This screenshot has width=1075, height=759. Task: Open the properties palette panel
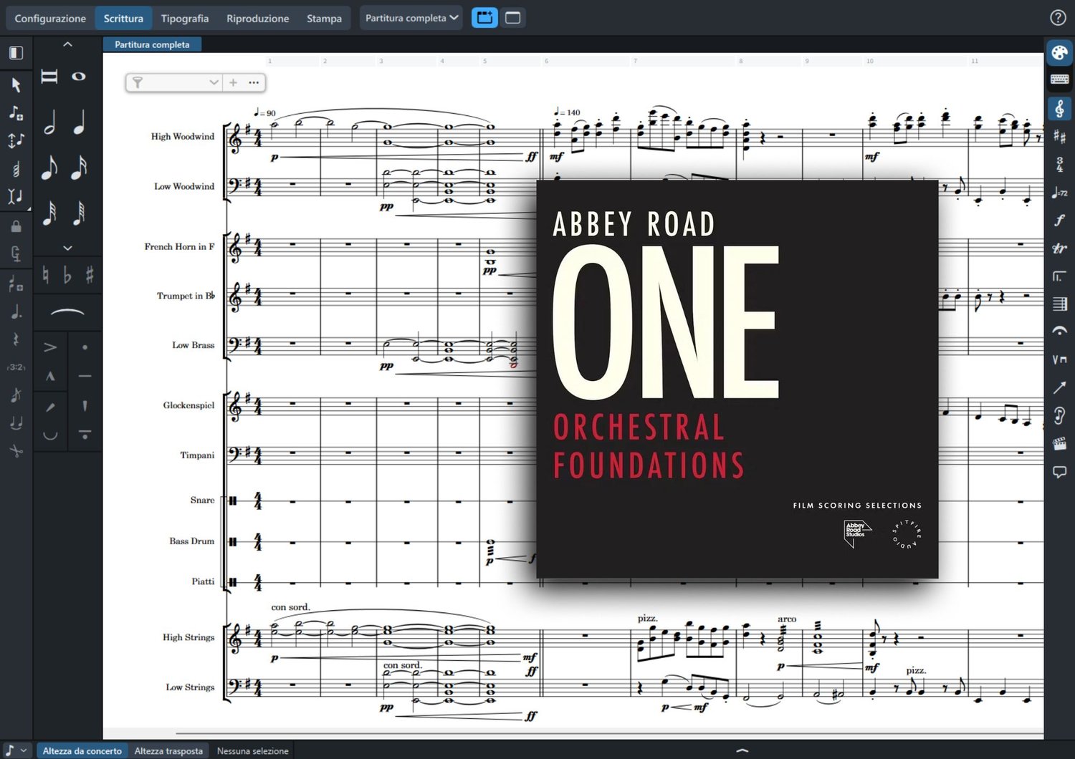pyautogui.click(x=1059, y=52)
